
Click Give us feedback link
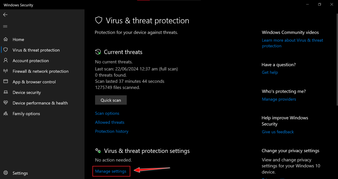278,132
